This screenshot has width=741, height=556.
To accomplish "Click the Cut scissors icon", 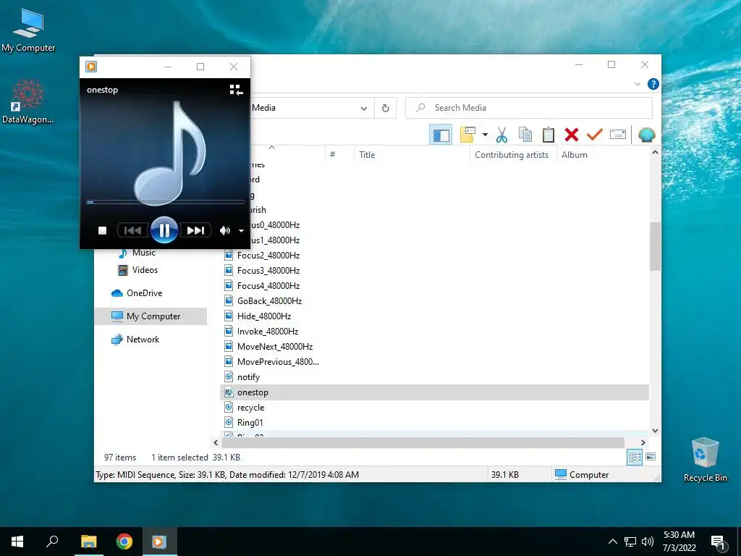I will (x=501, y=135).
